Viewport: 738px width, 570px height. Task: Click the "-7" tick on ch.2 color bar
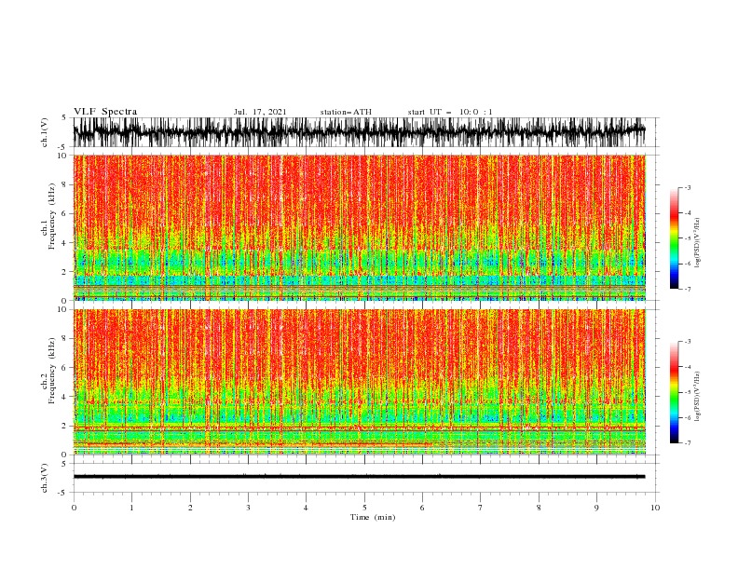coord(687,443)
